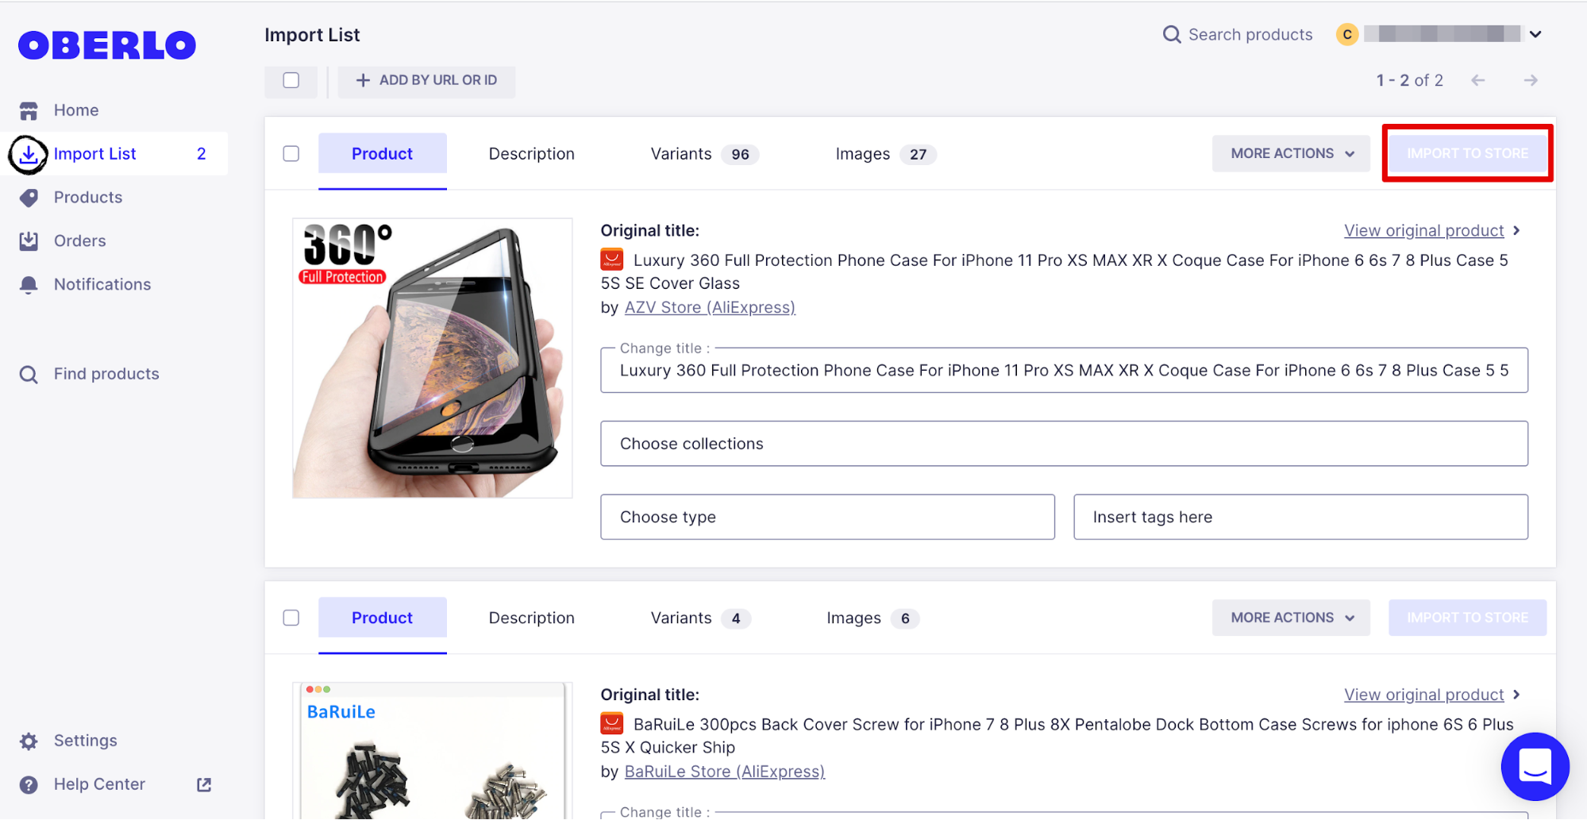Open View original product for BaRuiLe screws
Screen dimensions: 1587x820
(1424, 695)
